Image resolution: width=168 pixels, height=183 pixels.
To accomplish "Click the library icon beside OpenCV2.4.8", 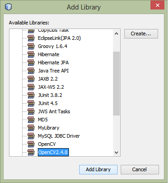I will pyautogui.click(x=31, y=152).
